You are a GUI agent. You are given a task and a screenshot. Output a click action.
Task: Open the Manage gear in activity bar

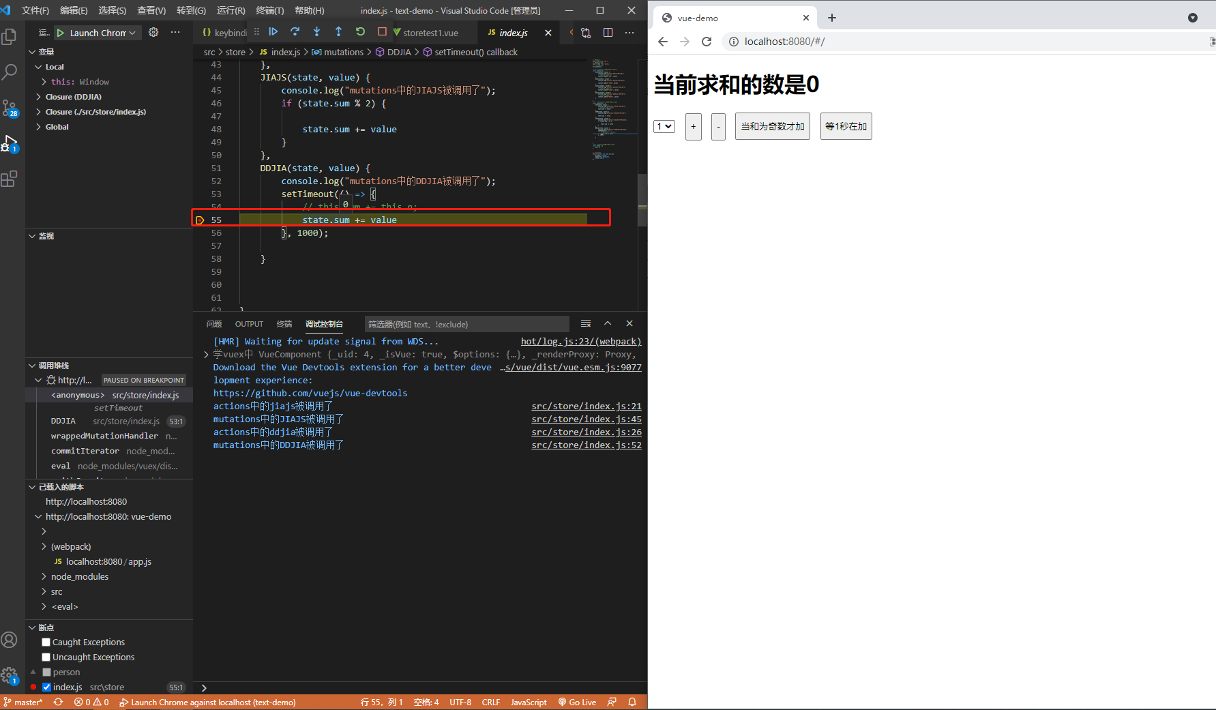(10, 675)
